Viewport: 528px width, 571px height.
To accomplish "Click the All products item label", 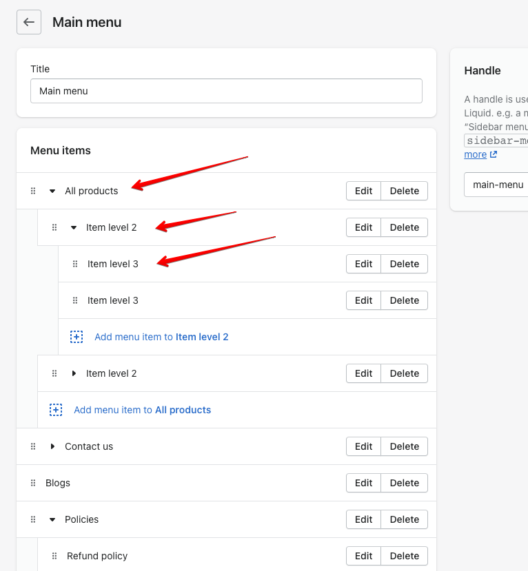I will (92, 191).
